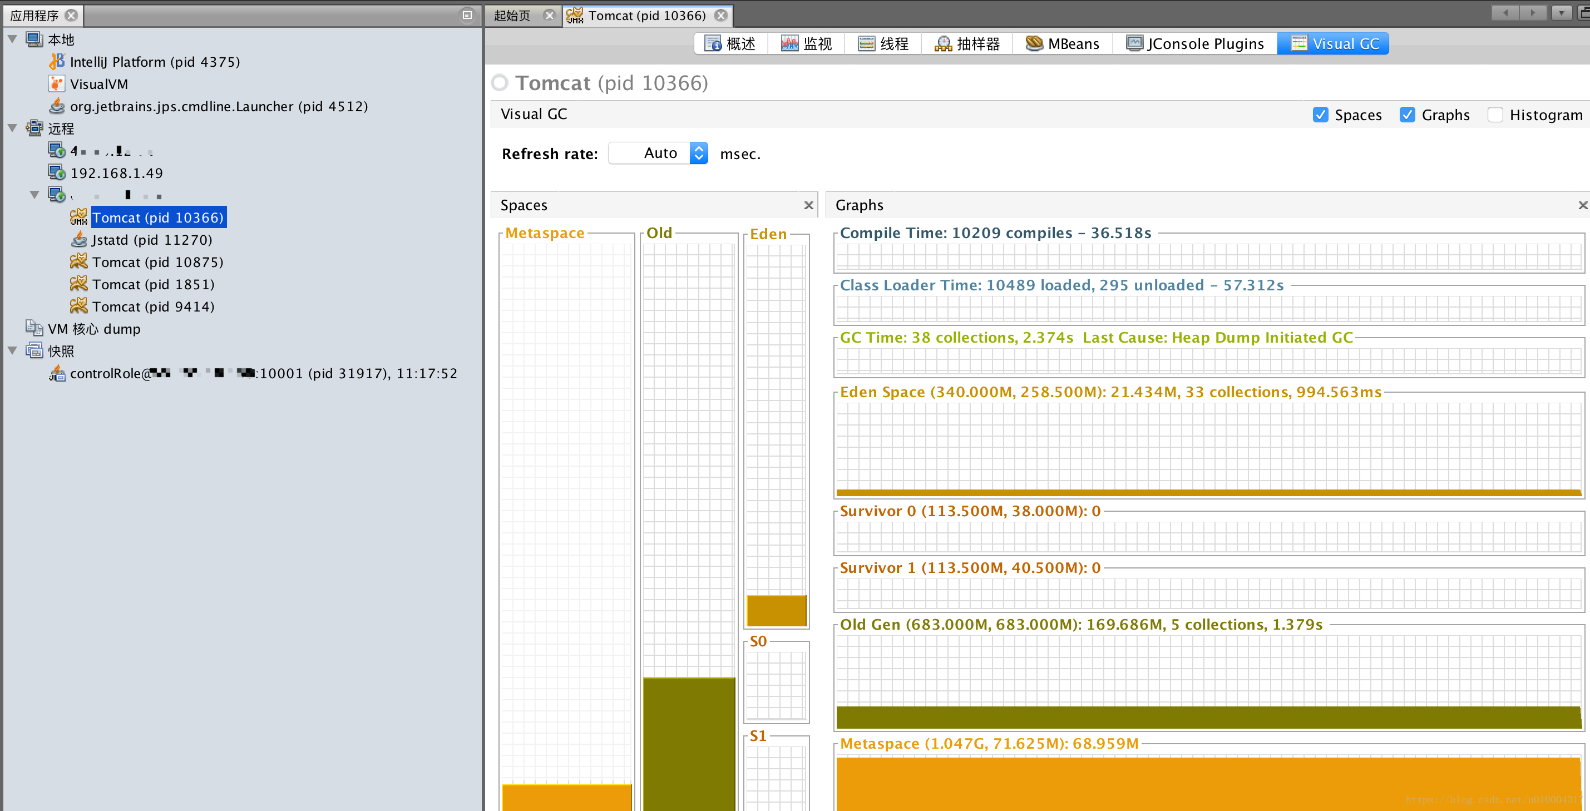Click the 本地 local computer icon
This screenshot has height=811, width=1590.
tap(34, 39)
